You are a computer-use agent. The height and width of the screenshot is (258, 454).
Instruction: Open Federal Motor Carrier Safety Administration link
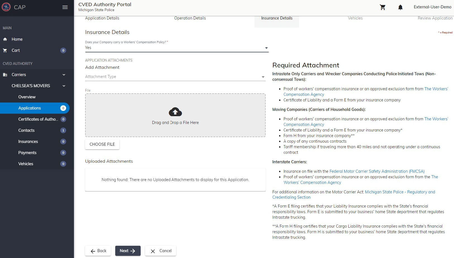pyautogui.click(x=377, y=171)
